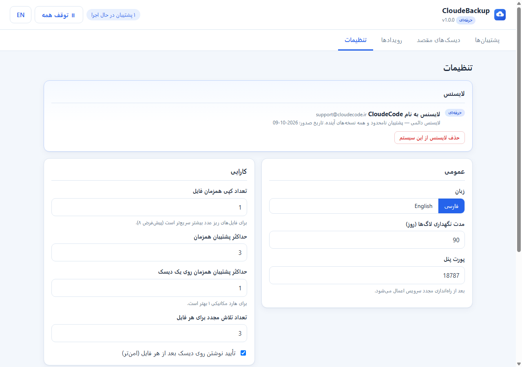Click the CloudeBackup title text
522x367 pixels.
[466, 11]
